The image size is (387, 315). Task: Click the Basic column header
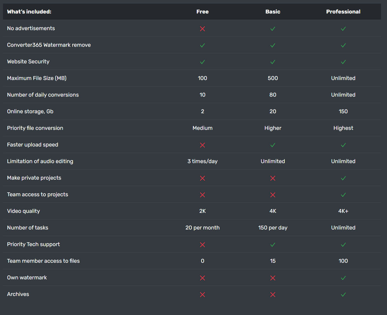(x=273, y=12)
